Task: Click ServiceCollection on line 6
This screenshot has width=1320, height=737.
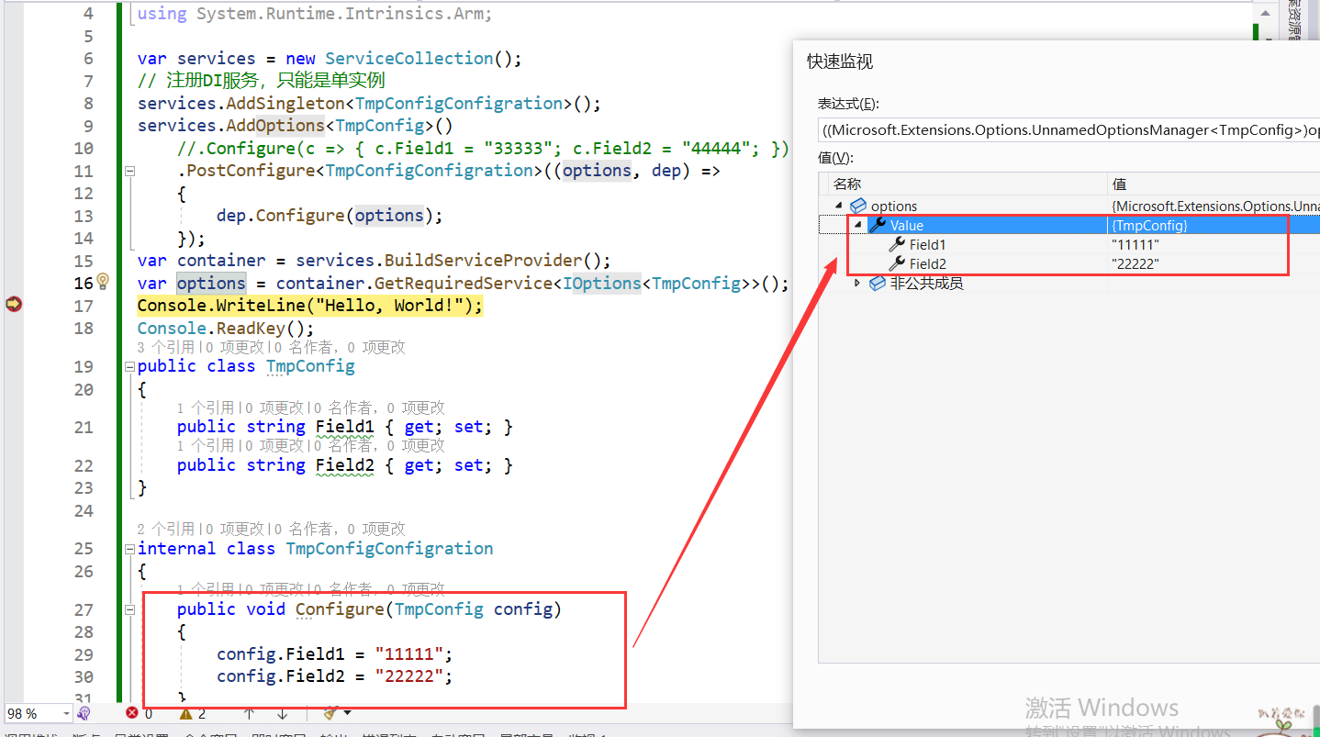Action: 409,58
